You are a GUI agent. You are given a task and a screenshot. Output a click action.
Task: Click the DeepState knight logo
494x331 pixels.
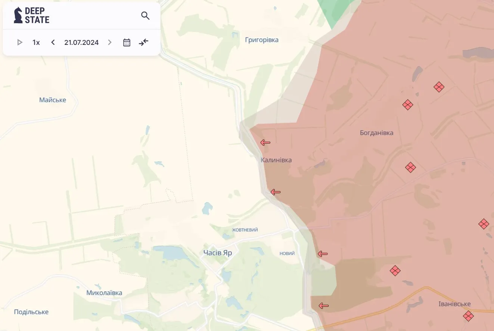click(18, 15)
